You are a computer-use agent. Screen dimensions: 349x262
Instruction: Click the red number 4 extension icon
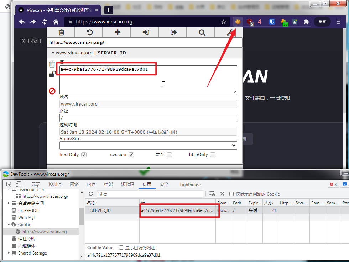coord(260,22)
